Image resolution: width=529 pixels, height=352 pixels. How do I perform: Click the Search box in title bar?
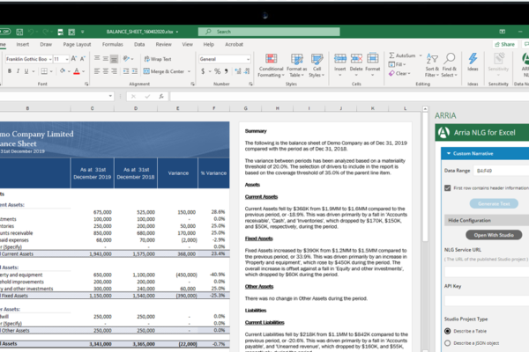click(x=269, y=32)
